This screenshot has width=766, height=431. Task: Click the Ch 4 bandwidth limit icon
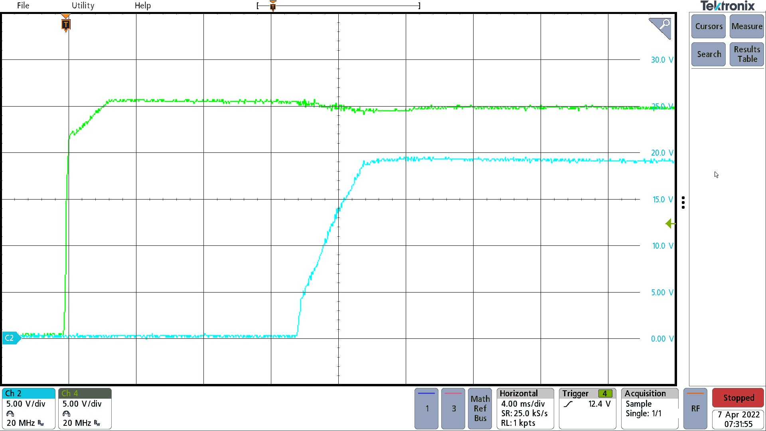(97, 423)
